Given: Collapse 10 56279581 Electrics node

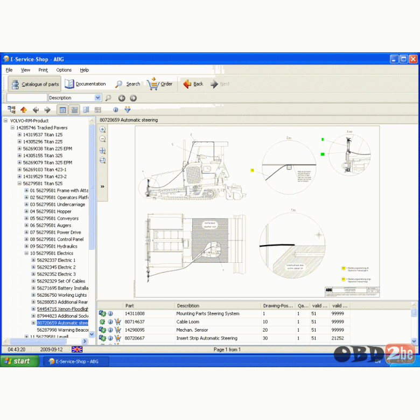Looking at the screenshot, I should (26, 253).
